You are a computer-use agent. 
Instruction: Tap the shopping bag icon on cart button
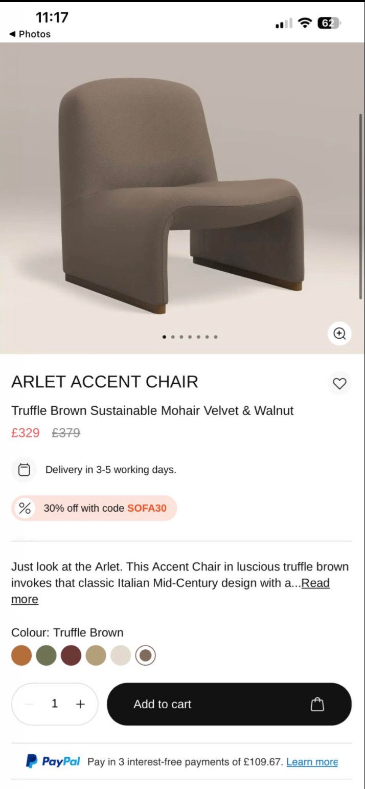point(317,704)
